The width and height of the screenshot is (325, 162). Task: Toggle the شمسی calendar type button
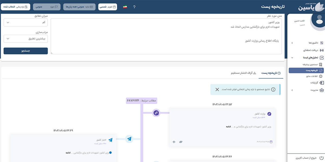108,7
